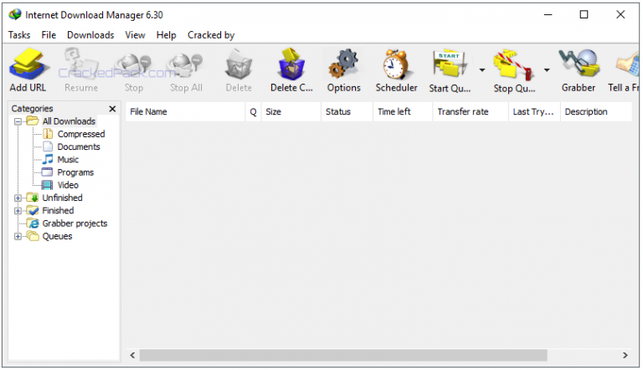This screenshot has width=643, height=370.
Task: Expand the Unfinished tree node
Action: pos(18,198)
